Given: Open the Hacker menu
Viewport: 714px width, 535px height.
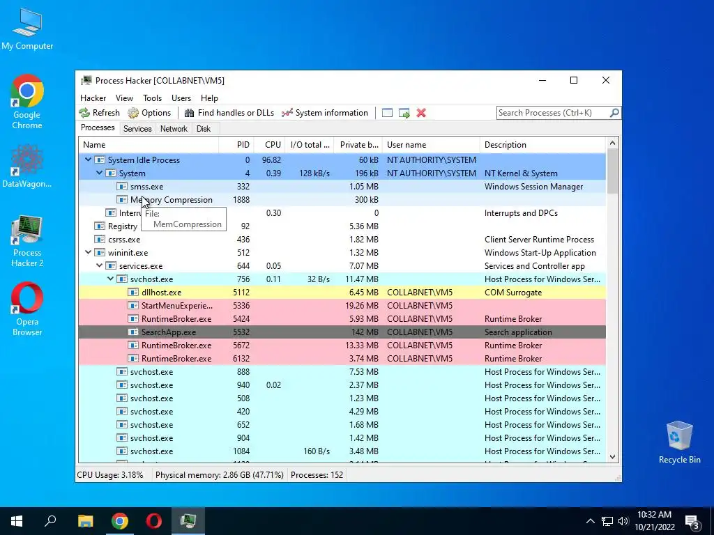Looking at the screenshot, I should click(x=93, y=98).
